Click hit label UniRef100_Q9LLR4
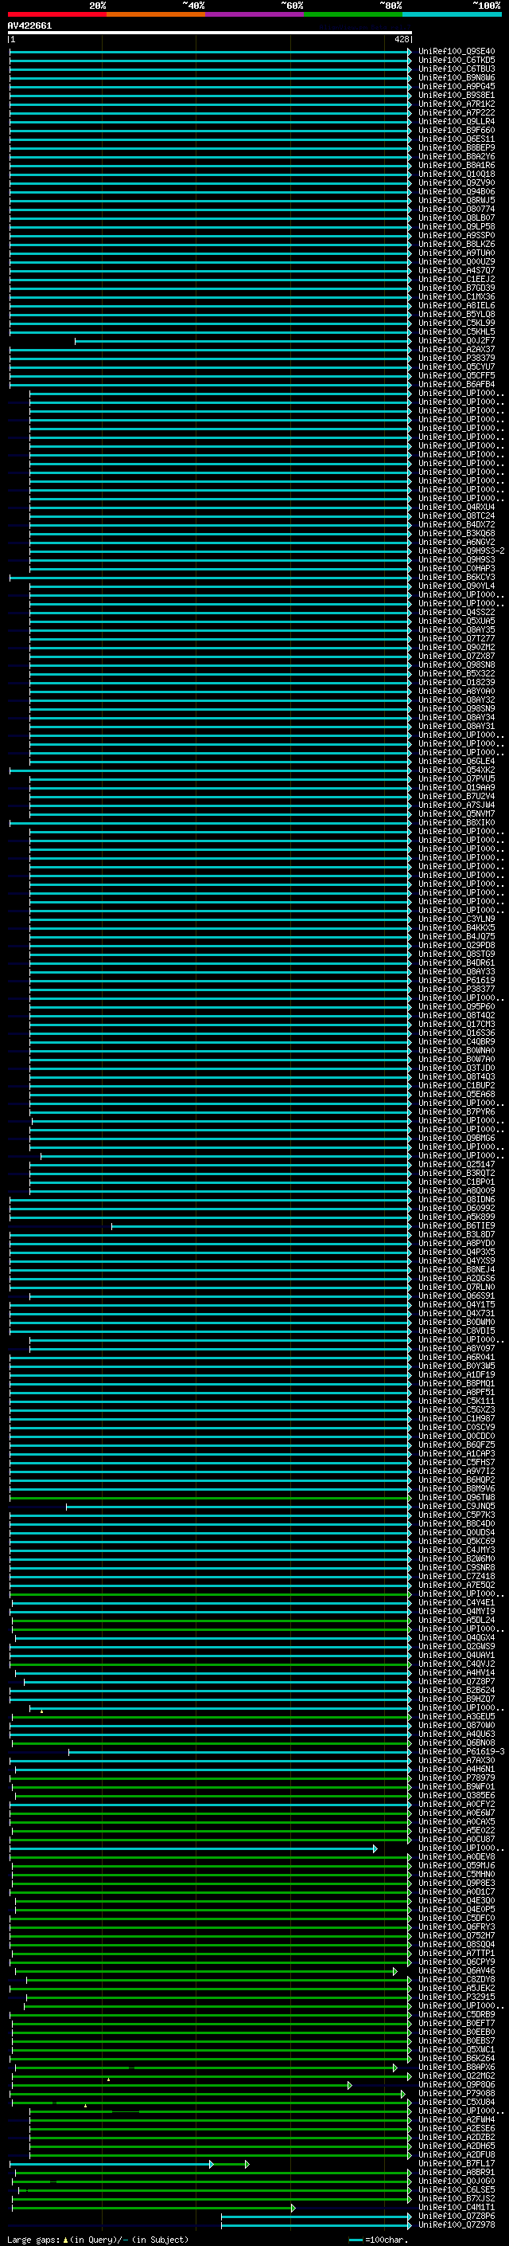 pyautogui.click(x=457, y=121)
